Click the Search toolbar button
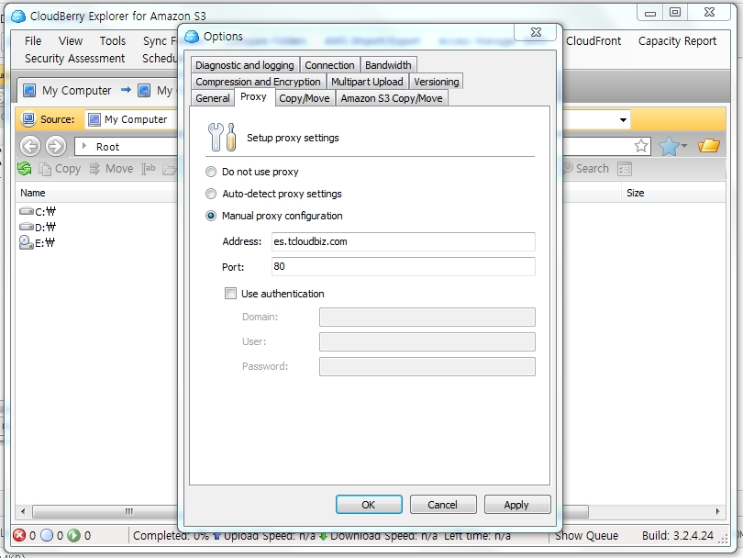 [586, 169]
